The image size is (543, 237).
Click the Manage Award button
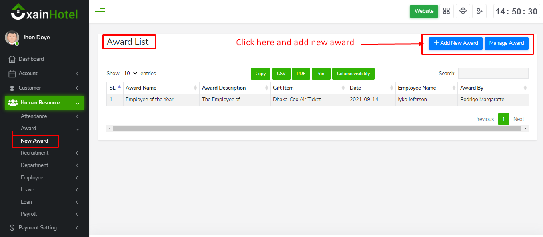[x=506, y=43]
